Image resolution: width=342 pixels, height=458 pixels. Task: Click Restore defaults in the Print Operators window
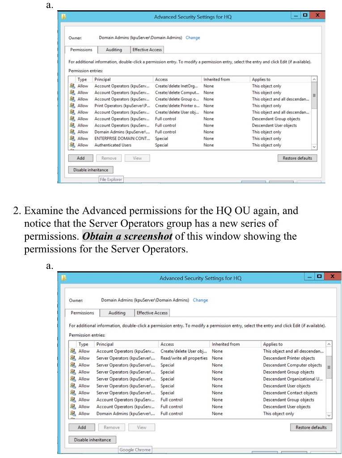point(297,158)
